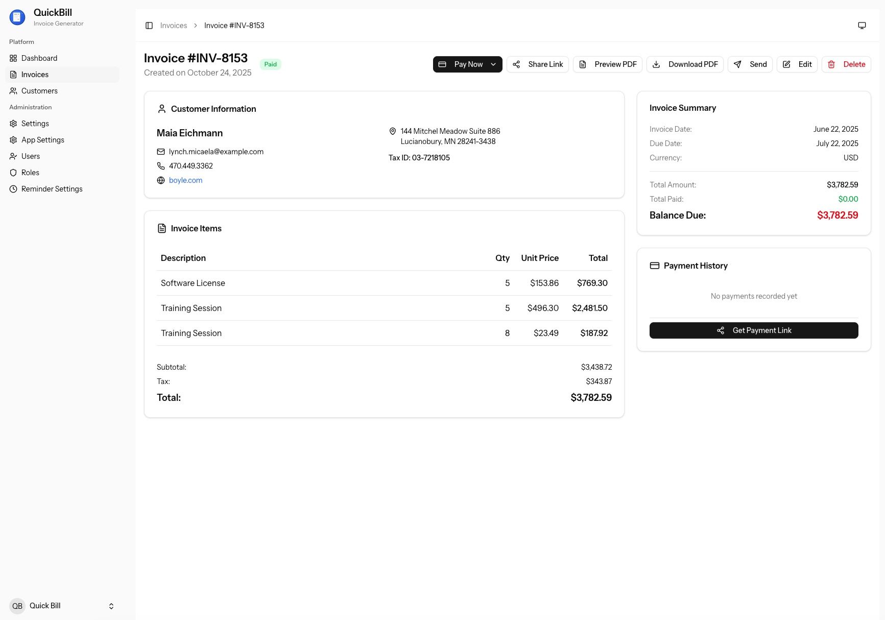The height and width of the screenshot is (620, 885).
Task: Click the Invoices breadcrumb link
Action: click(x=174, y=26)
